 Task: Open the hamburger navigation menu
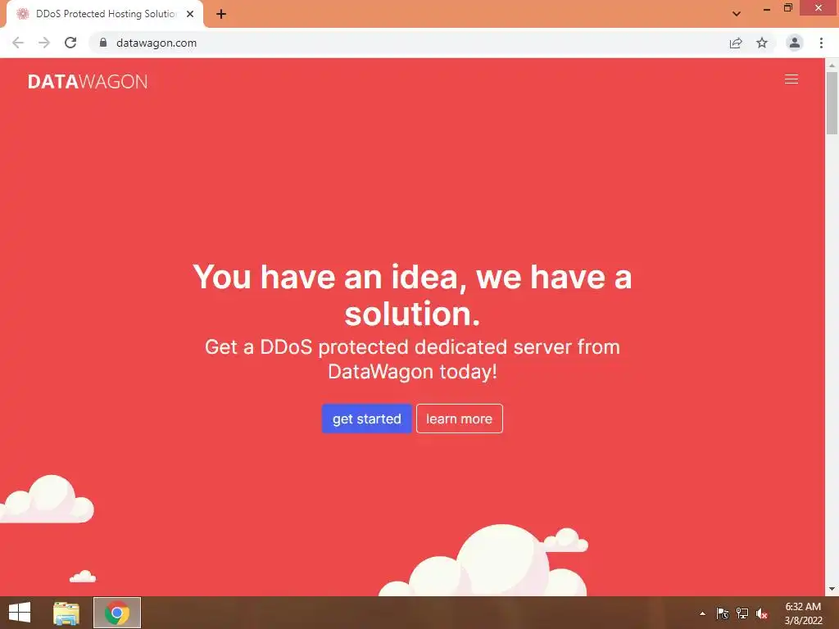click(x=791, y=79)
